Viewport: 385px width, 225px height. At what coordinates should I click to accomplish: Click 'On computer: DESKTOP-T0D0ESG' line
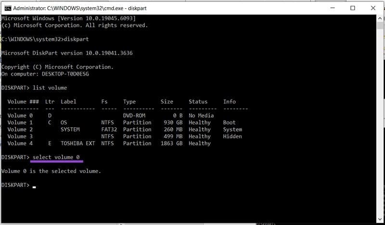tap(45, 74)
